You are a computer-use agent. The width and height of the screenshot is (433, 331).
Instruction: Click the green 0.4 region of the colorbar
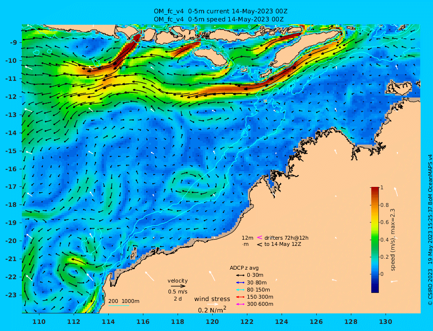coord(375,240)
